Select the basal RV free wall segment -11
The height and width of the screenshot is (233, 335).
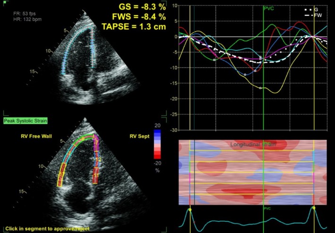click(61, 175)
